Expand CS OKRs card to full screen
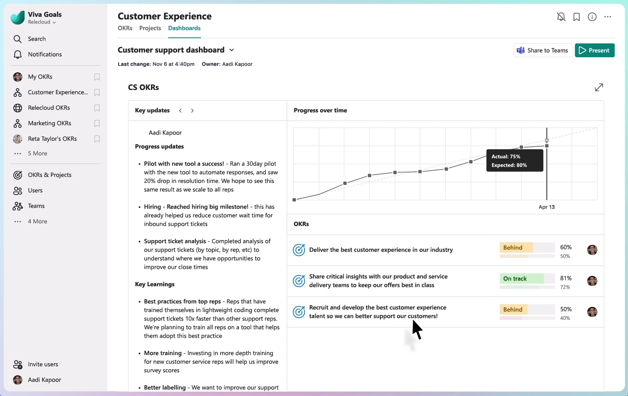This screenshot has height=396, width=628. click(x=599, y=87)
